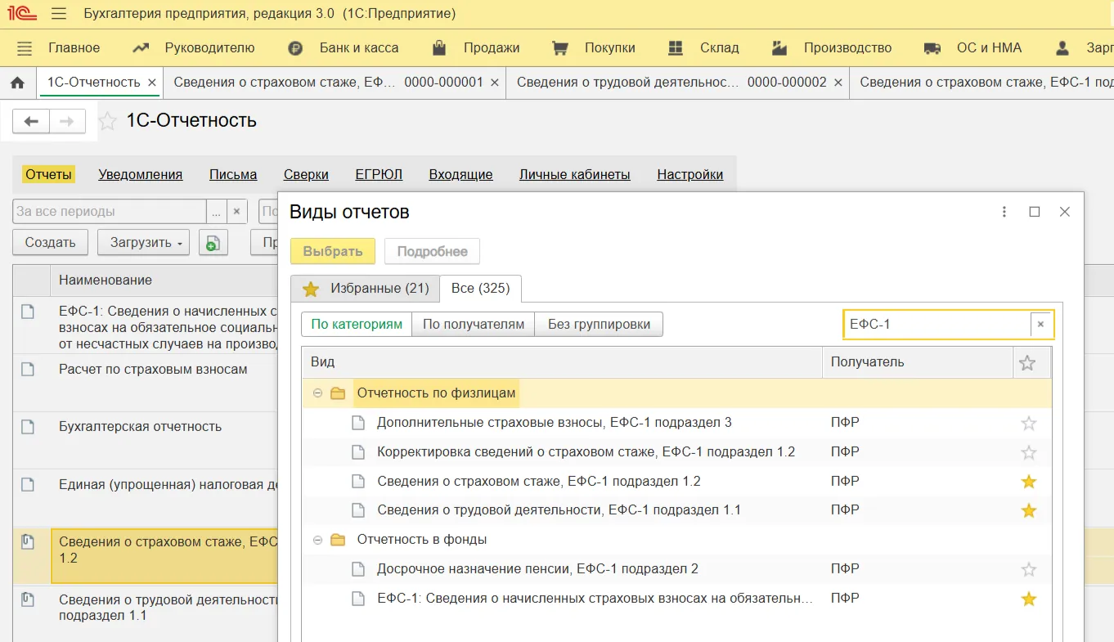The image size is (1114, 642).
Task: Add 1С-Отчетность page to favorites star
Action: tap(107, 122)
